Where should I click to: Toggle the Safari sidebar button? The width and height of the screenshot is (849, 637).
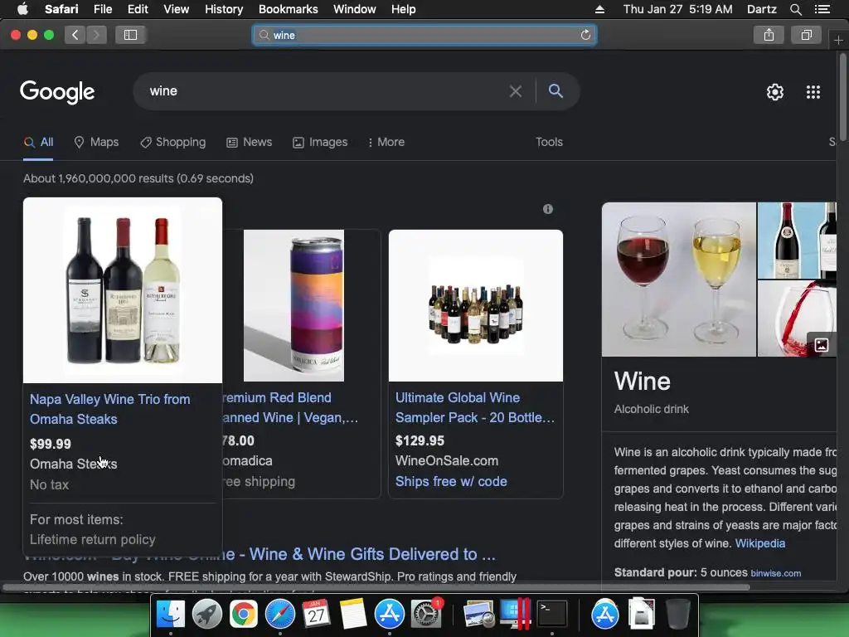pyautogui.click(x=130, y=35)
